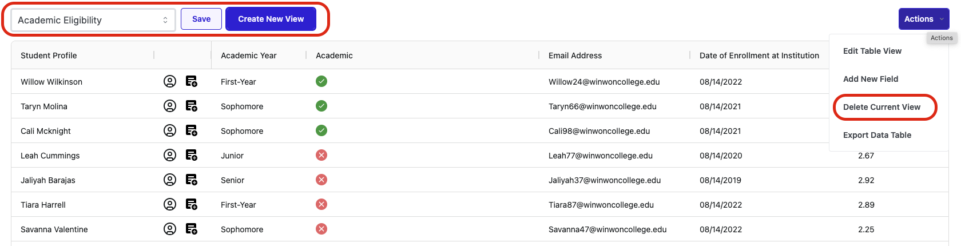Toggle Willow Wilkinson's green academic status check
This screenshot has width=961, height=246.
tap(321, 81)
